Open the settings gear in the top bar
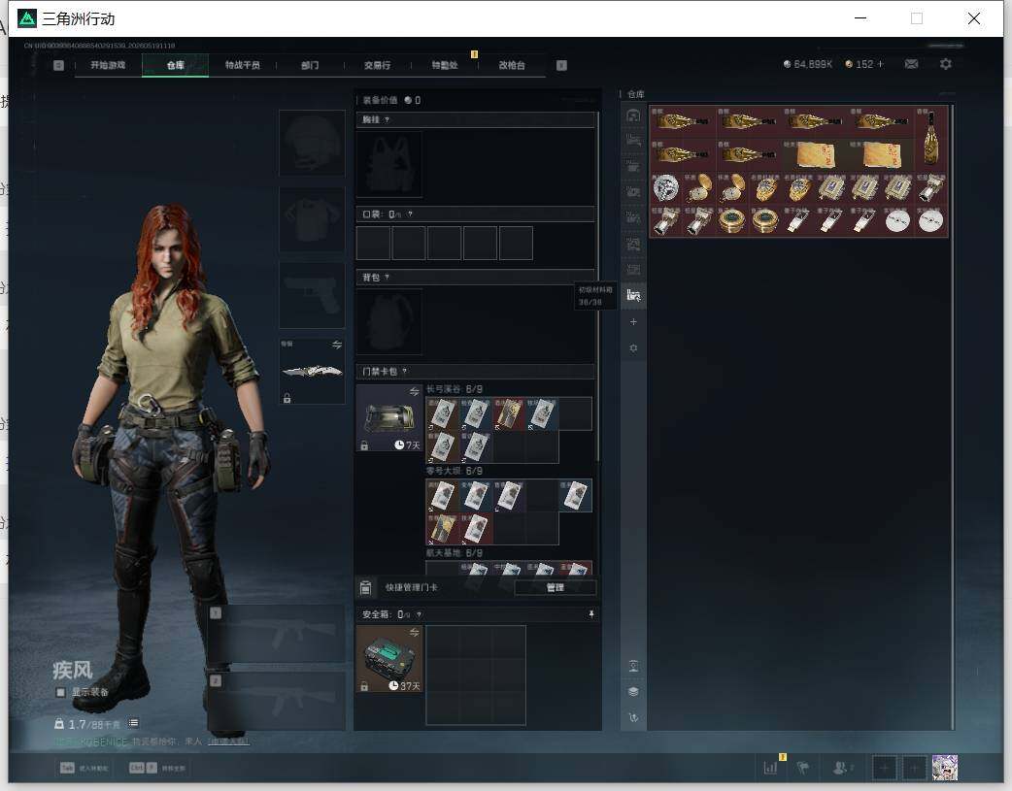This screenshot has width=1012, height=791. click(946, 64)
